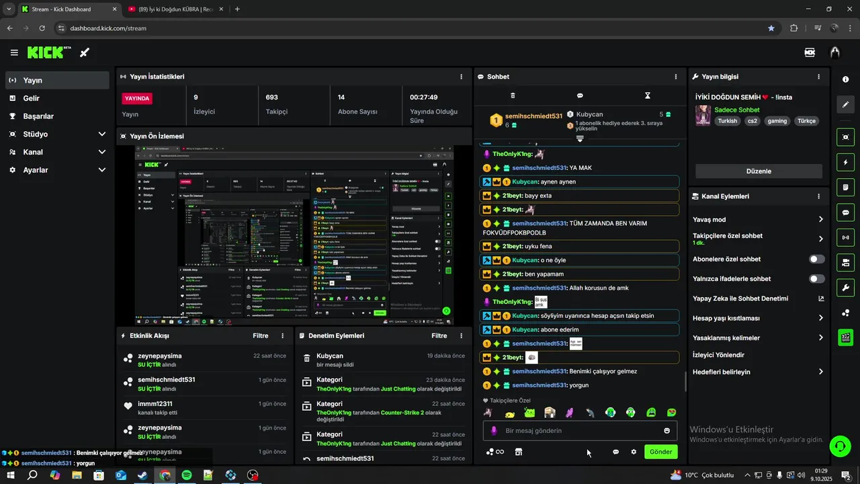Open Yayın İstatistikleri three-dot menu
860x484 pixels.
(x=461, y=77)
